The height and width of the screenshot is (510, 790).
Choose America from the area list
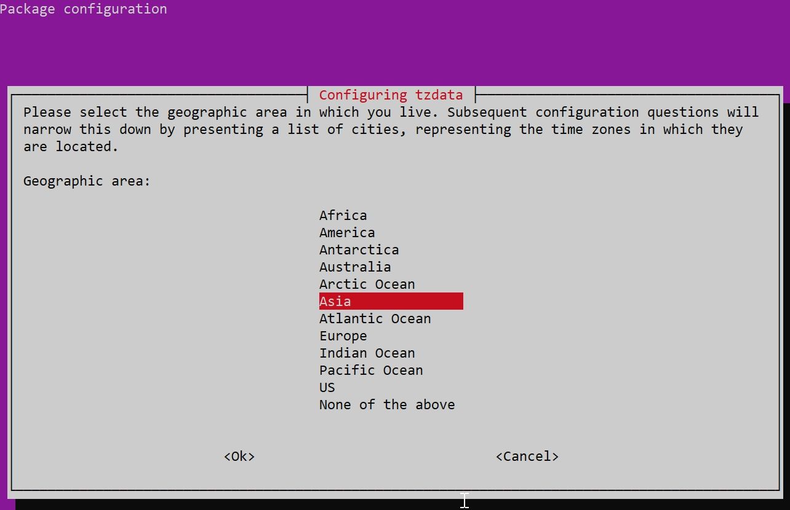347,232
